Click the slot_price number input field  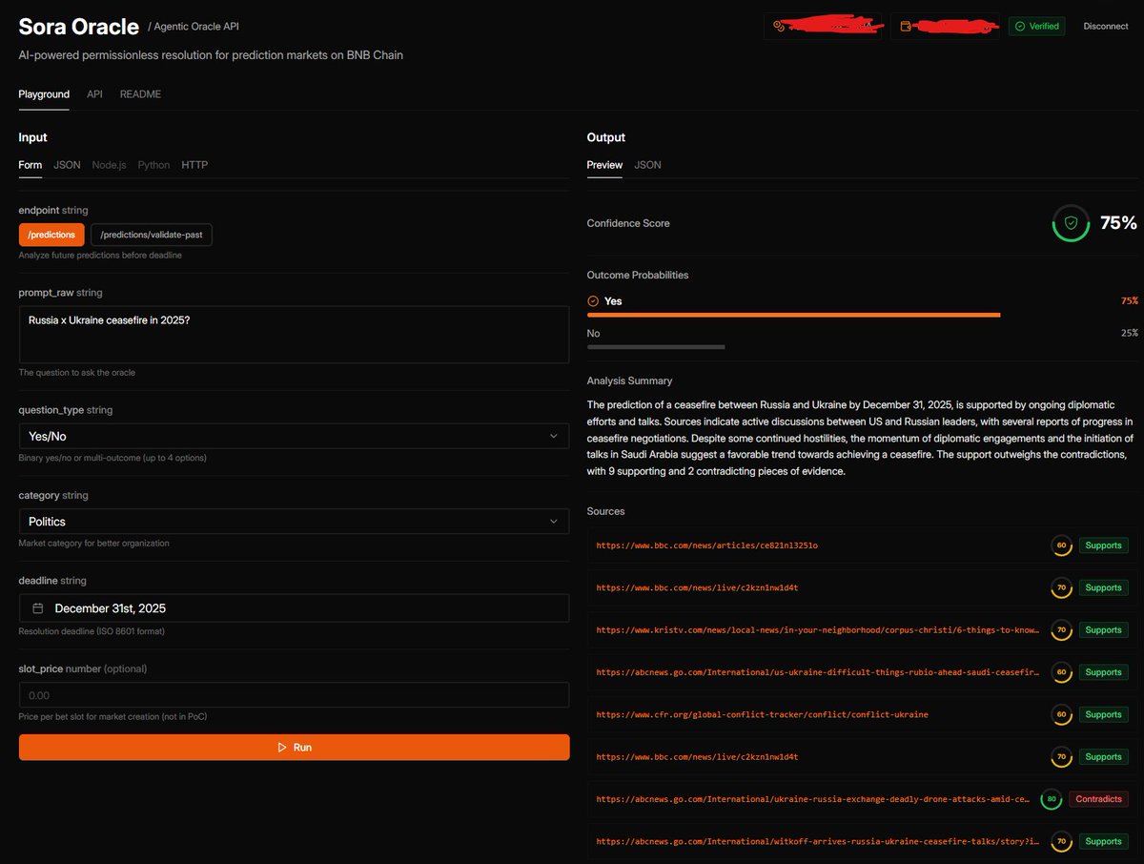[x=294, y=695]
